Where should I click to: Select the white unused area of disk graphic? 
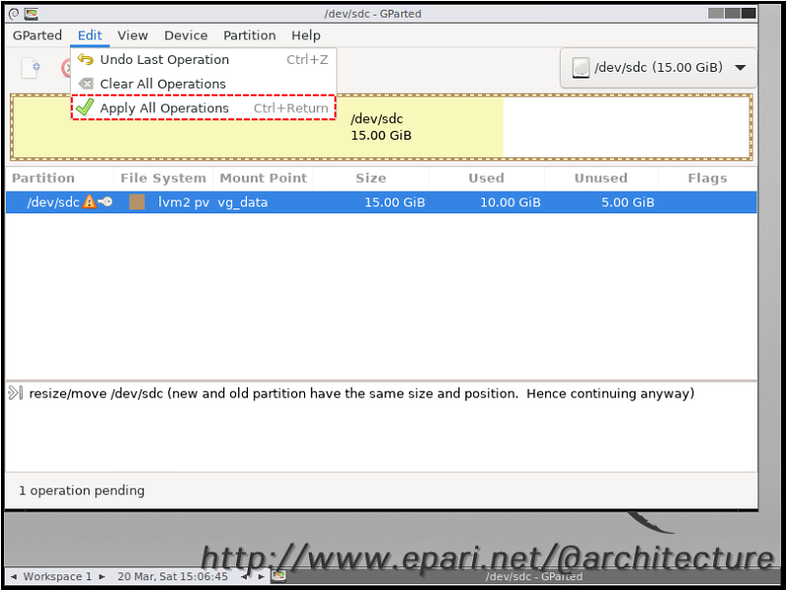[x=626, y=127]
